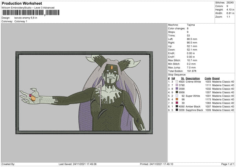Click the St. column header
Screen dimensions: 236x167
point(183,78)
